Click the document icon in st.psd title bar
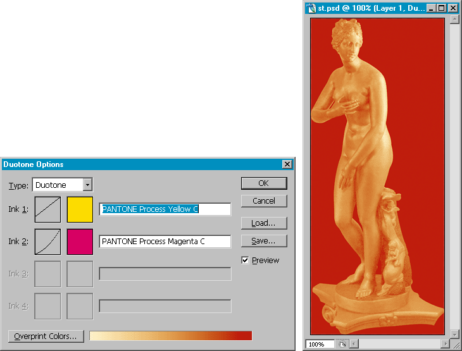Screen dimensions: 462x351 pos(311,8)
